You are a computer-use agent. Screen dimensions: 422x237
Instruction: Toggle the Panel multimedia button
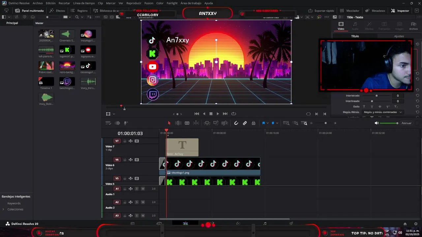coord(29,11)
